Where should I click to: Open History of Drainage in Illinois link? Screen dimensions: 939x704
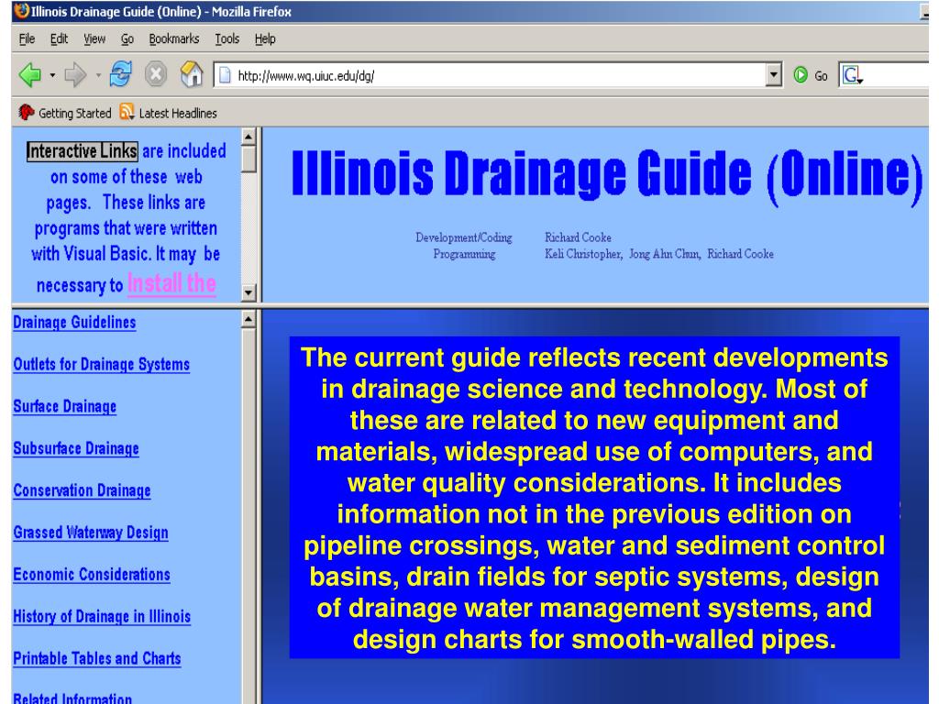[102, 616]
